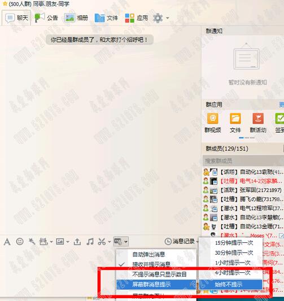
Task: Open the green 签到 check-in app
Action: [x=280, y=123]
